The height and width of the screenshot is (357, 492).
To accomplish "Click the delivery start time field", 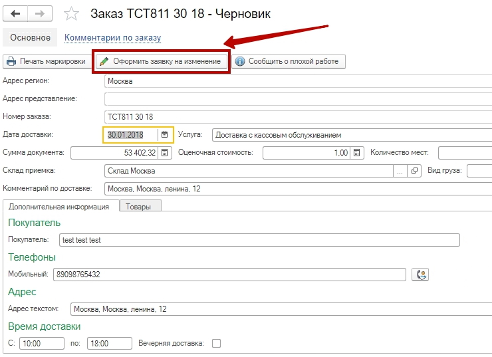I will coord(41,344).
